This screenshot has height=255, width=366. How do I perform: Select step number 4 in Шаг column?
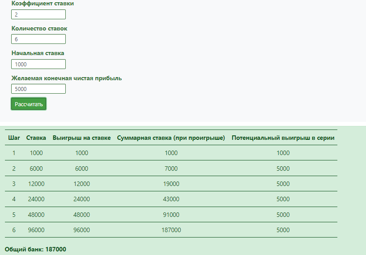click(x=14, y=199)
